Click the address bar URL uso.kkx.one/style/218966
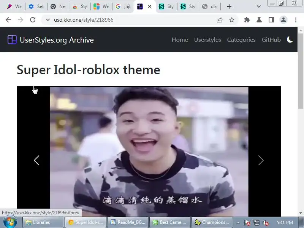Screen dimensions: 304x228 coord(84,20)
